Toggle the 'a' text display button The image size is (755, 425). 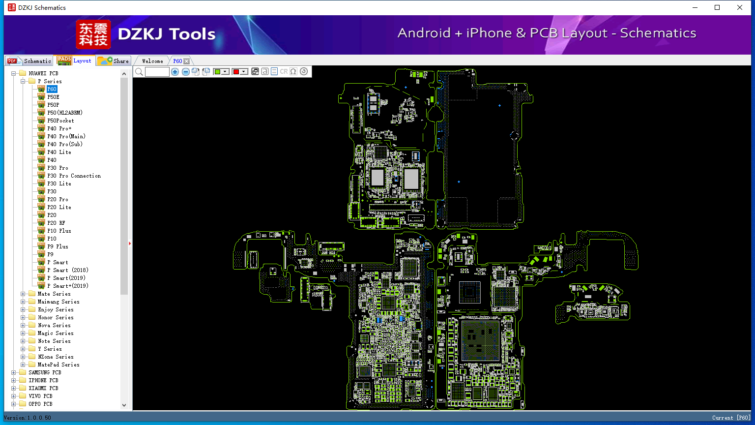tap(265, 71)
